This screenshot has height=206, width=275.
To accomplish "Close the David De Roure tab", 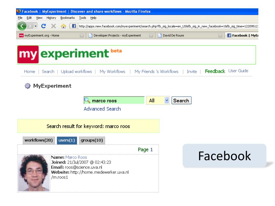I will coord(220,36).
